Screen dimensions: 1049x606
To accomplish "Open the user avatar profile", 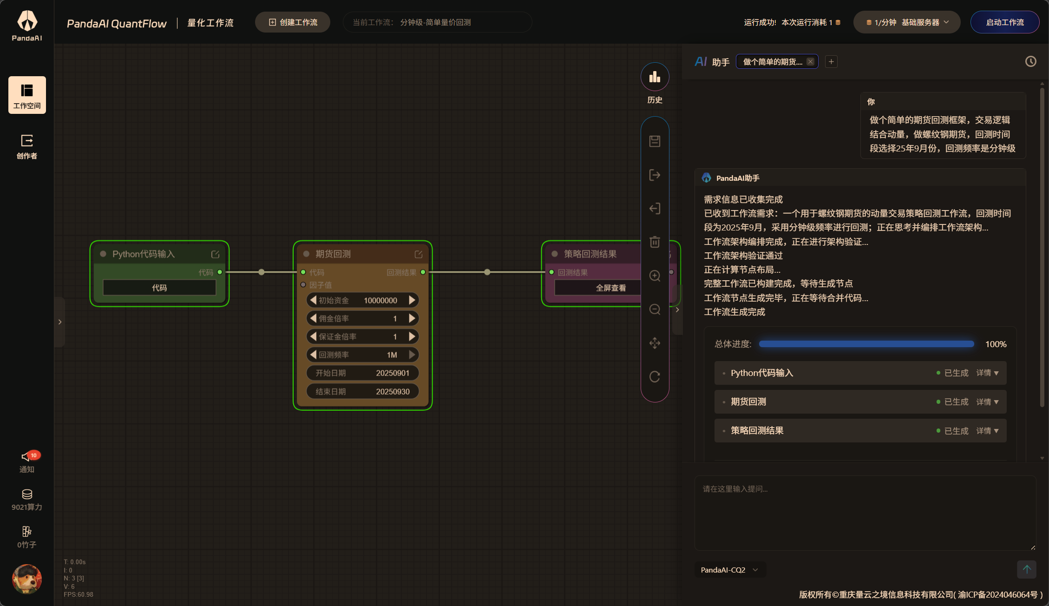I will click(x=27, y=579).
